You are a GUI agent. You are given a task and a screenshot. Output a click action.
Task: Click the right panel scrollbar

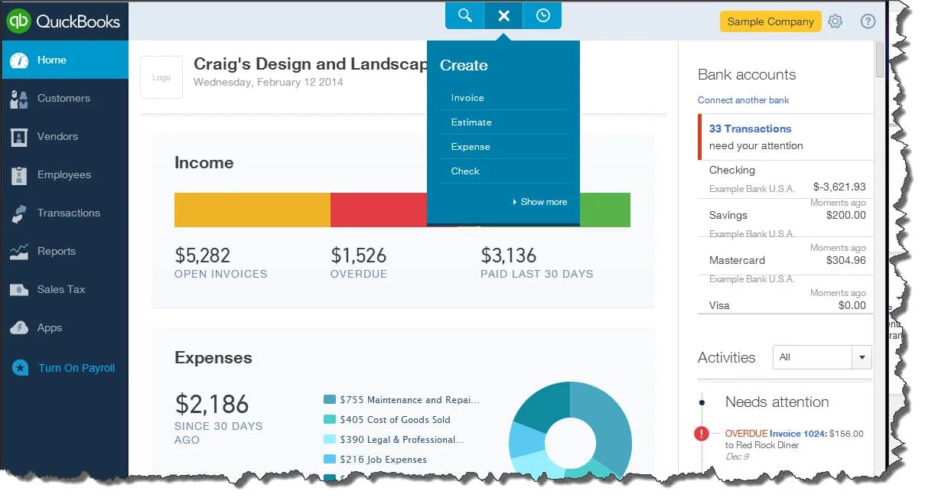(880, 60)
